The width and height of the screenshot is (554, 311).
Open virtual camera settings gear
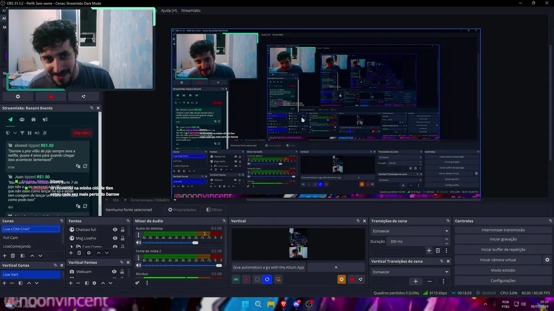[547, 260]
